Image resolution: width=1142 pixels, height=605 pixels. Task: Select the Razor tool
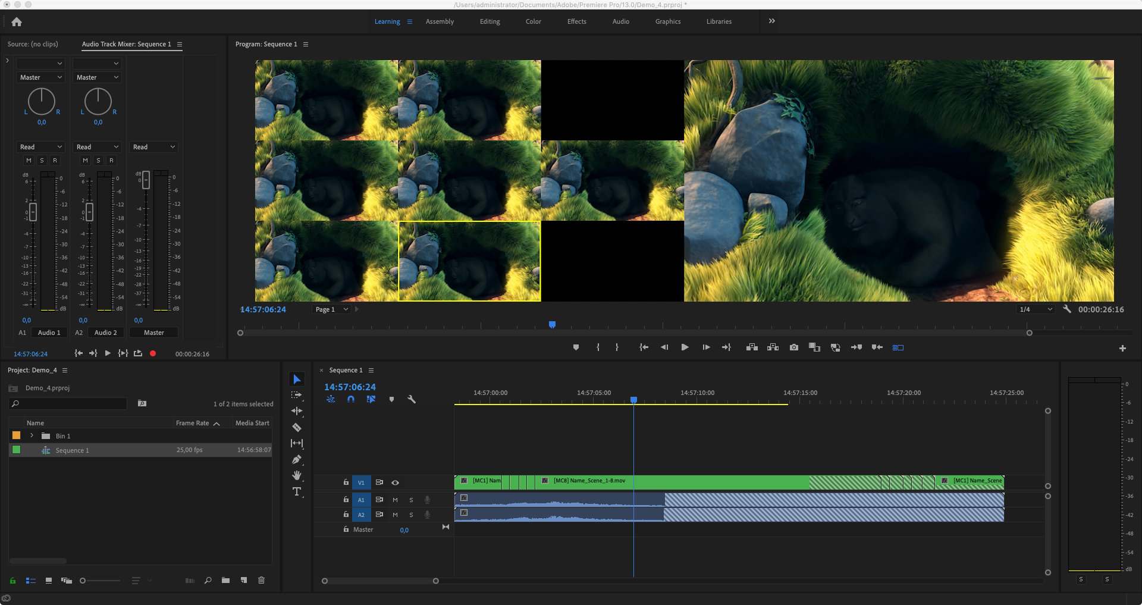click(x=297, y=427)
